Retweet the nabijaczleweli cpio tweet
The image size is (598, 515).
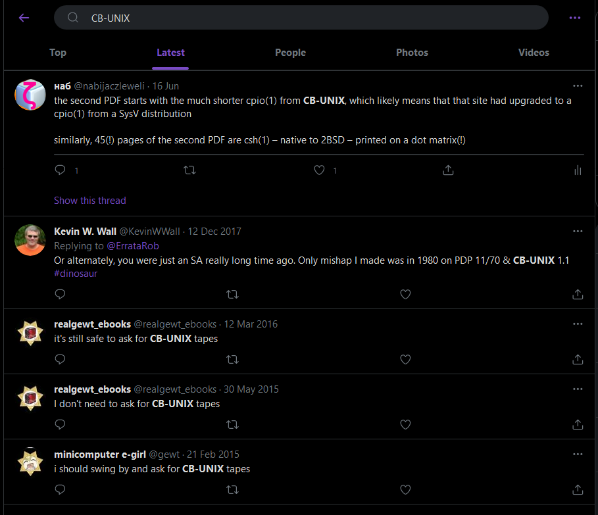(x=189, y=170)
